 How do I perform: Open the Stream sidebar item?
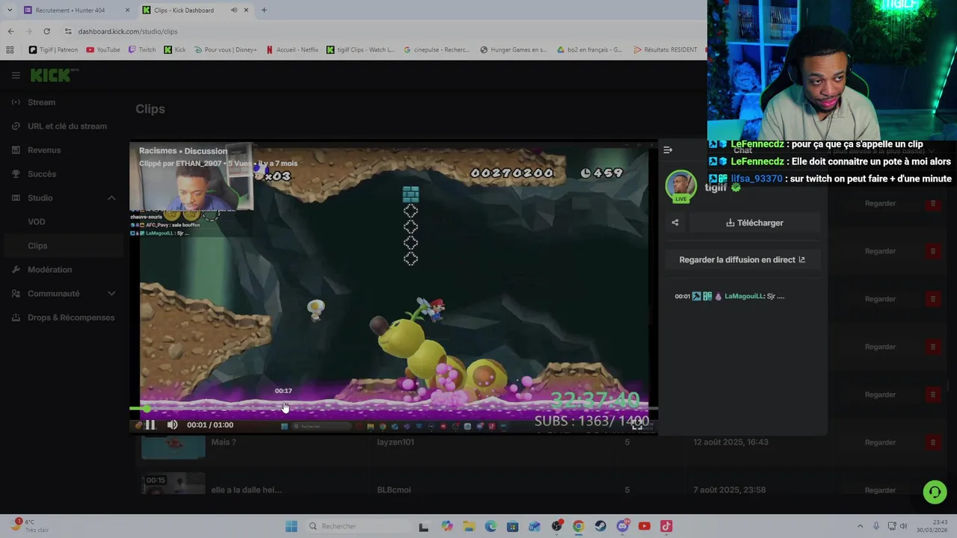pos(62,102)
